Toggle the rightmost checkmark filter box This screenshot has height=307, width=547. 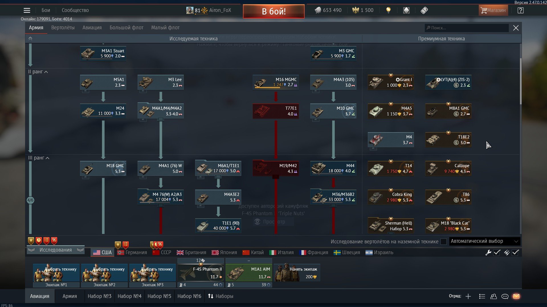pyautogui.click(x=515, y=252)
